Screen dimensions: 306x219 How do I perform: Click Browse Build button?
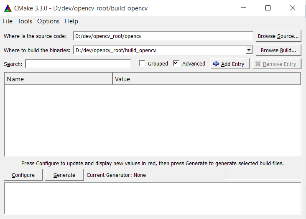click(x=278, y=50)
